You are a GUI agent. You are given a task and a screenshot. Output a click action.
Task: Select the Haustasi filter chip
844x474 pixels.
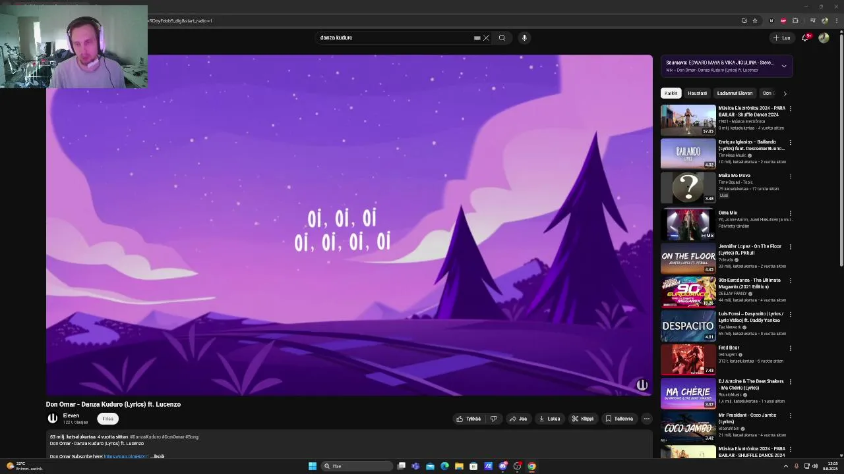coord(697,93)
